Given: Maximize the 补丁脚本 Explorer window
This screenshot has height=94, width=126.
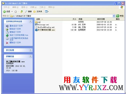Looking at the screenshot, I should pos(119,3).
